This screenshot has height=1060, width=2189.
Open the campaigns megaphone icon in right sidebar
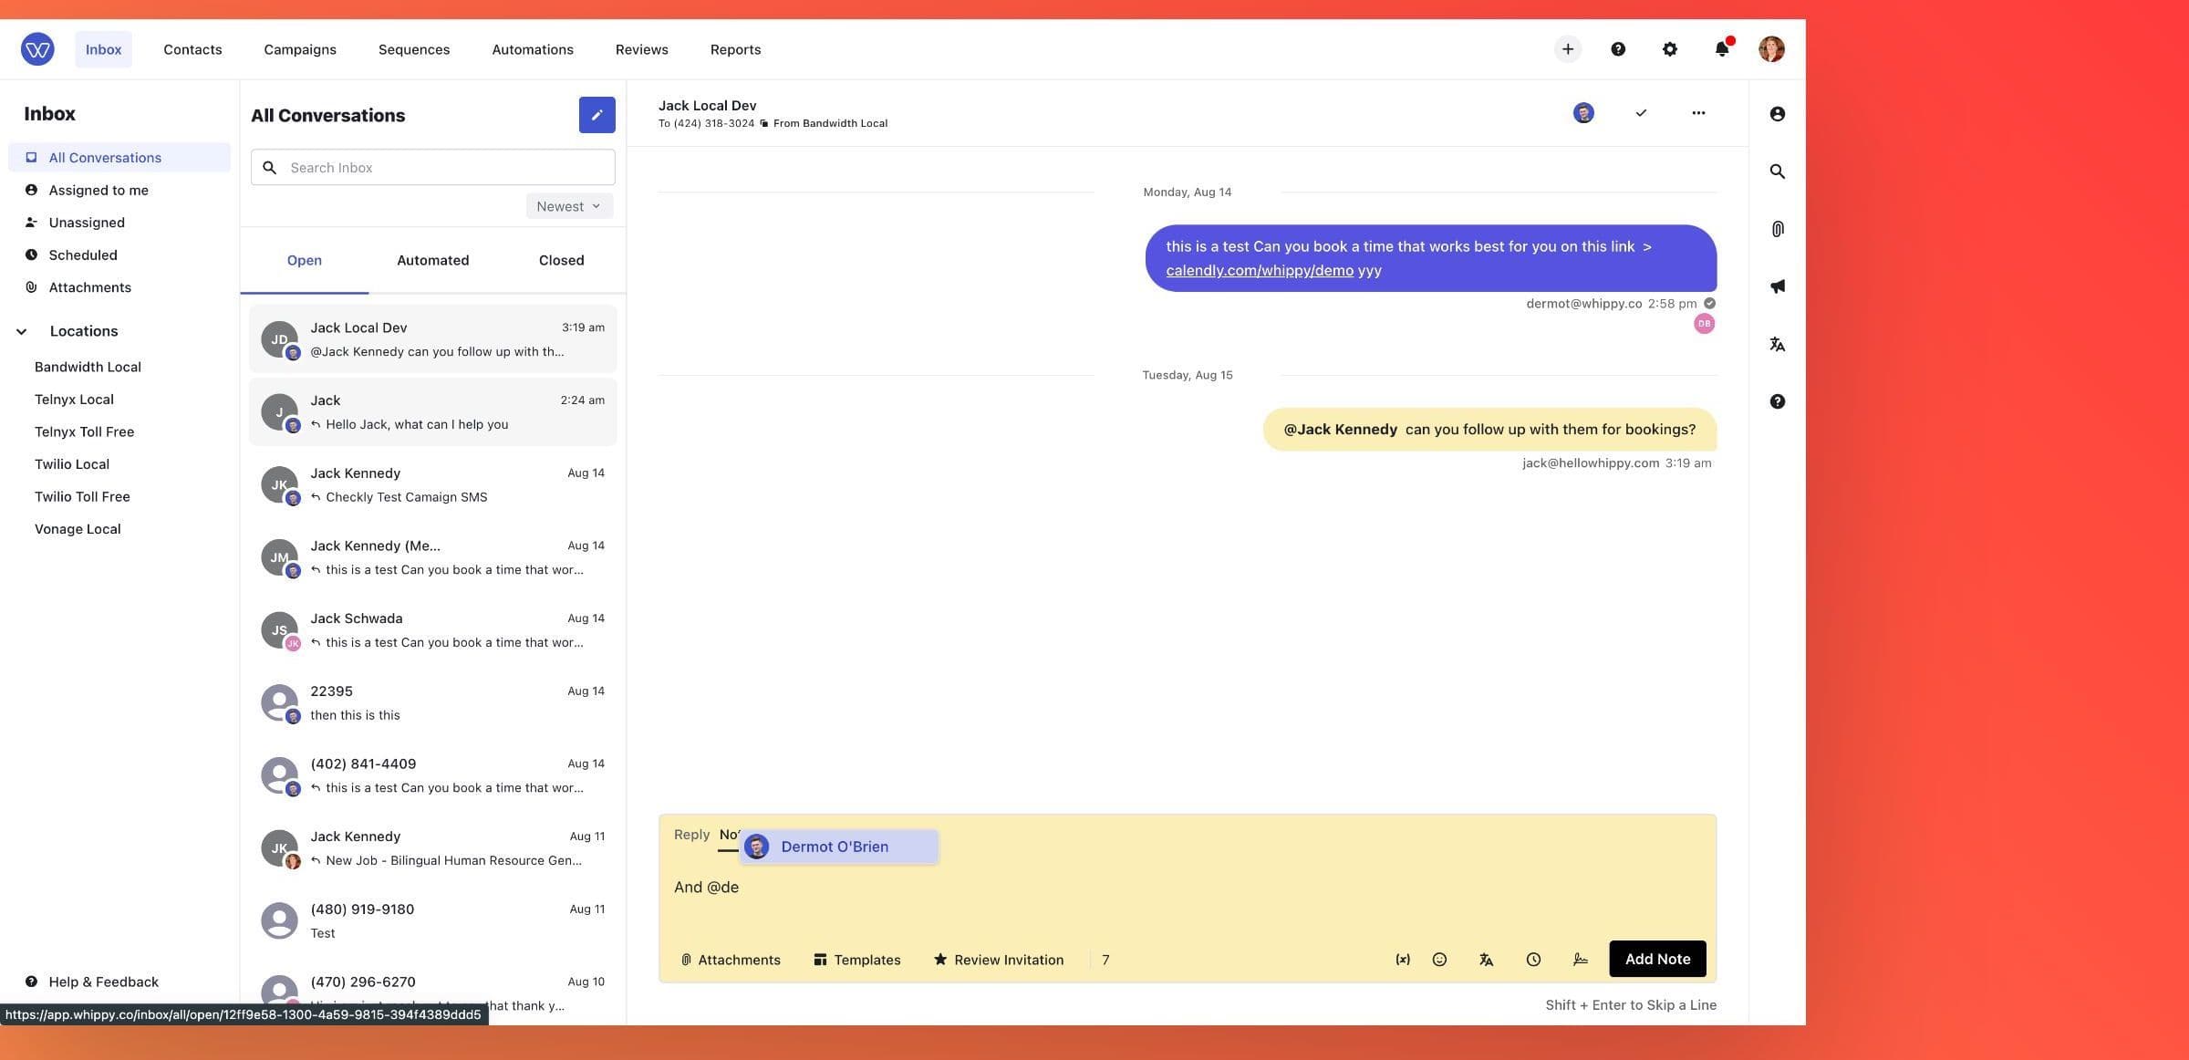(x=1777, y=286)
